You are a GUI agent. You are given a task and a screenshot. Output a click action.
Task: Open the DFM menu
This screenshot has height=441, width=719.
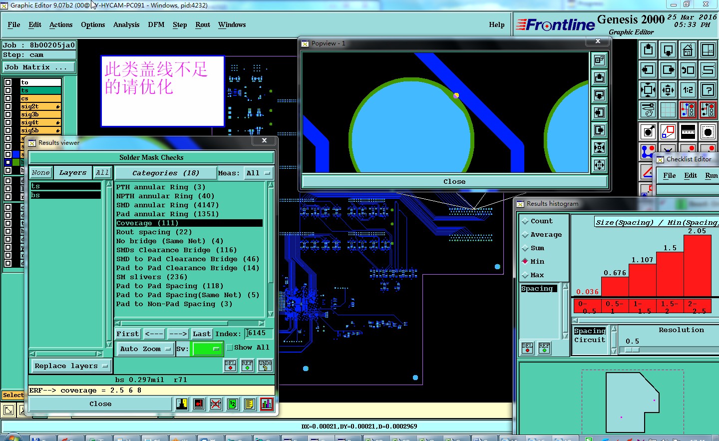pos(156,24)
